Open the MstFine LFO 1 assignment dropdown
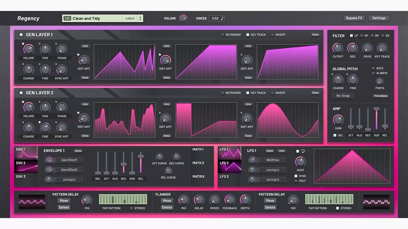Viewport: 408px width, 229px height. click(x=273, y=160)
